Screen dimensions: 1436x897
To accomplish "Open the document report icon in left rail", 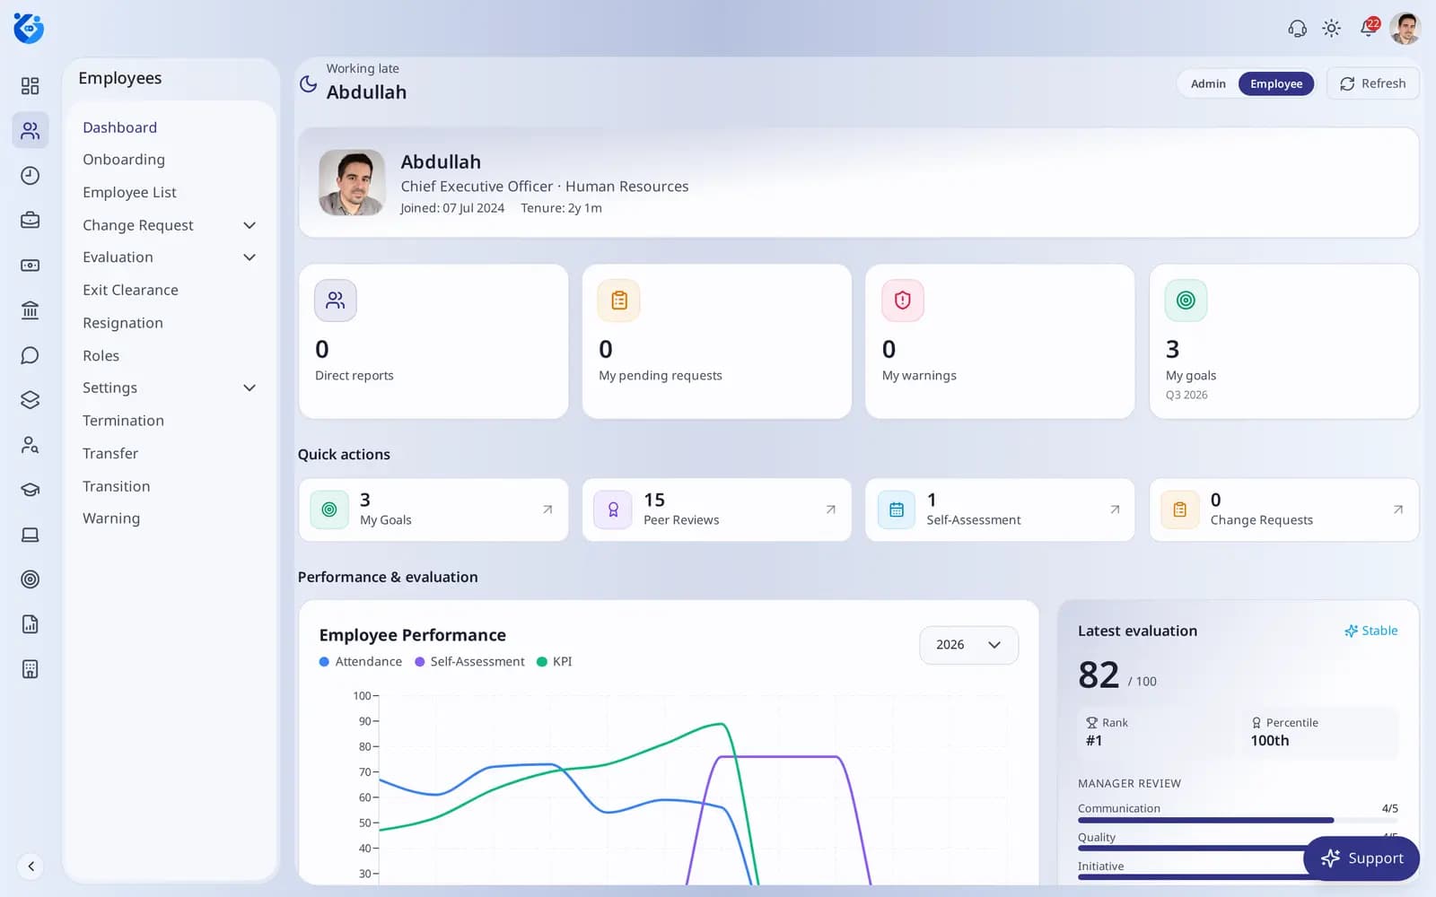I will (30, 624).
